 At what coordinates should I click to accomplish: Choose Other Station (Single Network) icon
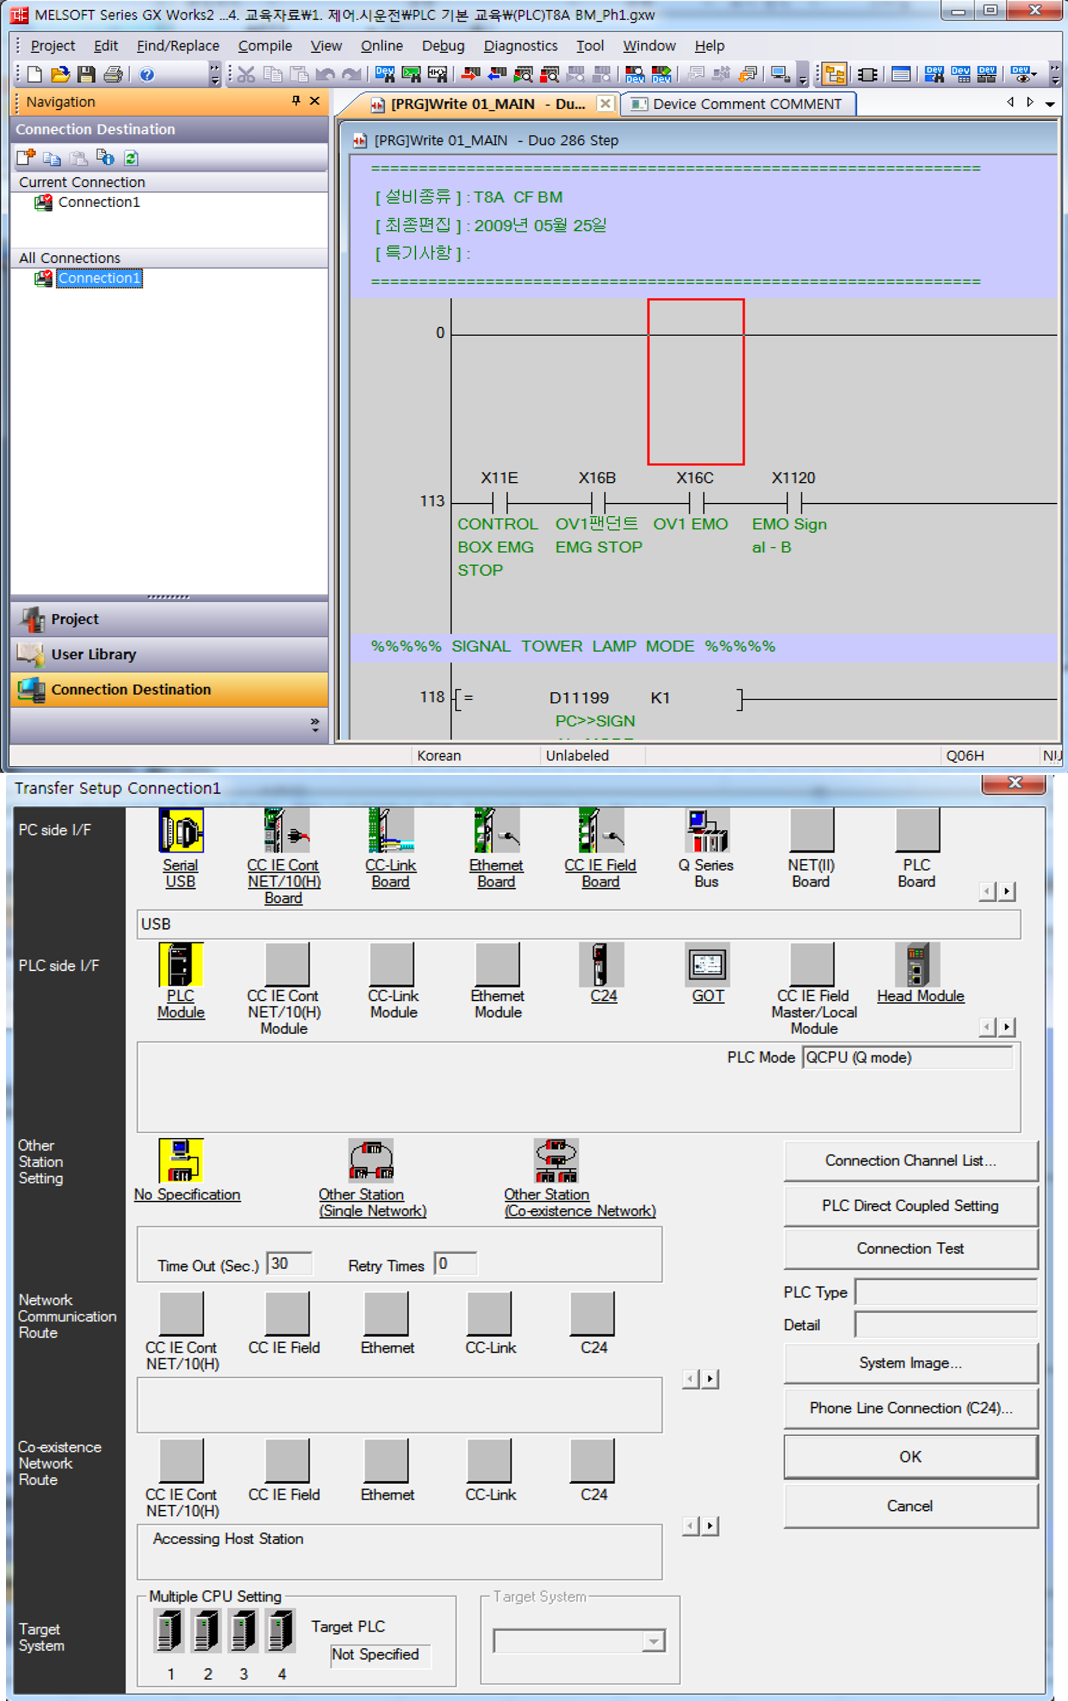371,1159
